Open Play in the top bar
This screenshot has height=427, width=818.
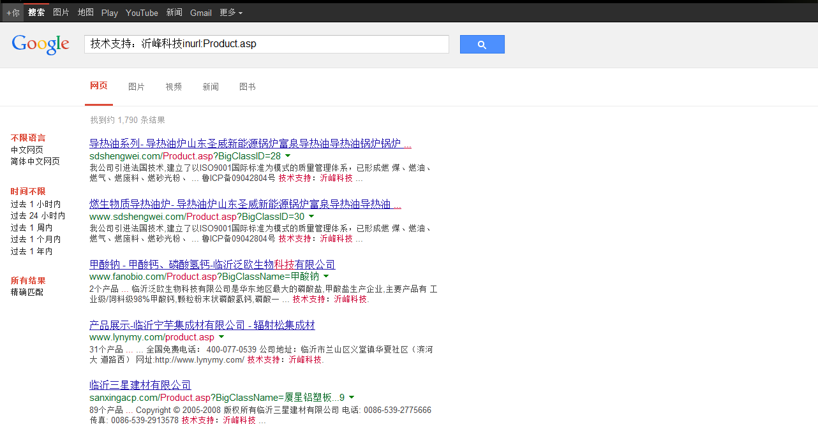point(110,13)
